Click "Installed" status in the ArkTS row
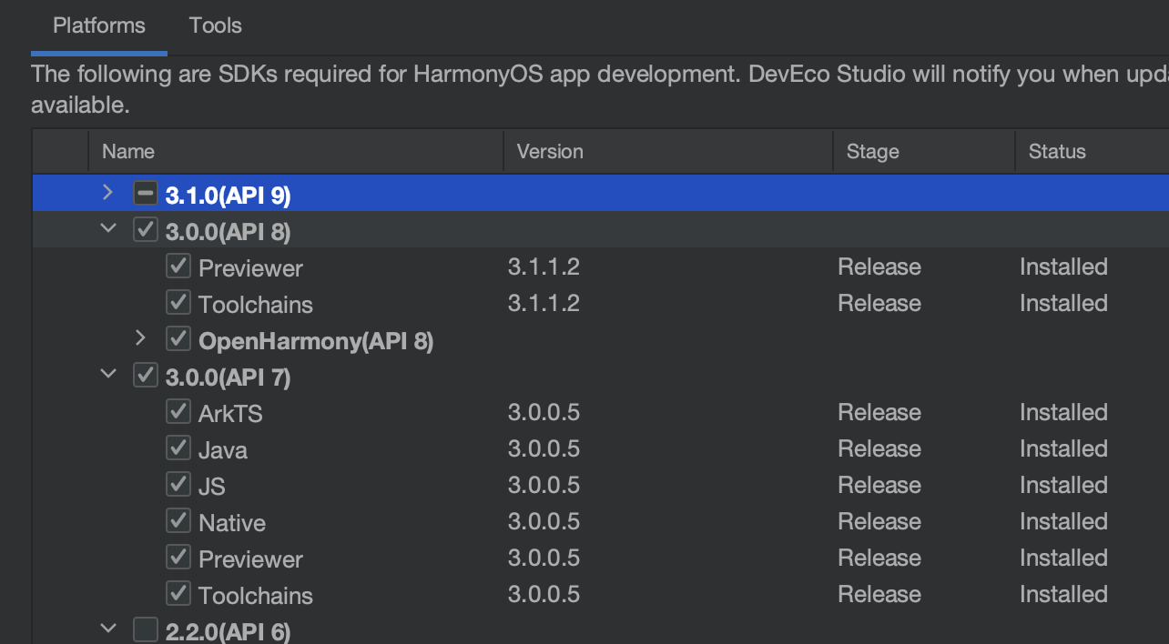1169x644 pixels. [x=1063, y=412]
